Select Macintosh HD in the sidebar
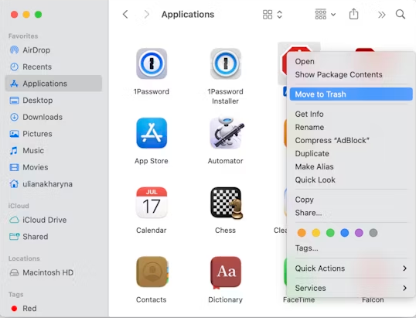416x318 pixels. [x=53, y=272]
